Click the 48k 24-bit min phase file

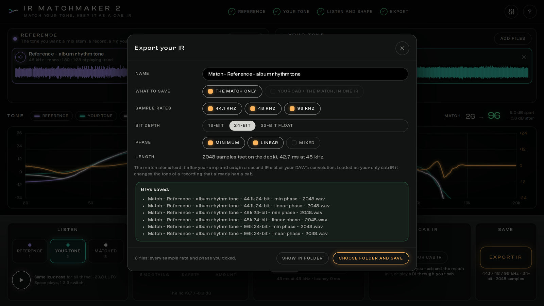[x=235, y=213]
